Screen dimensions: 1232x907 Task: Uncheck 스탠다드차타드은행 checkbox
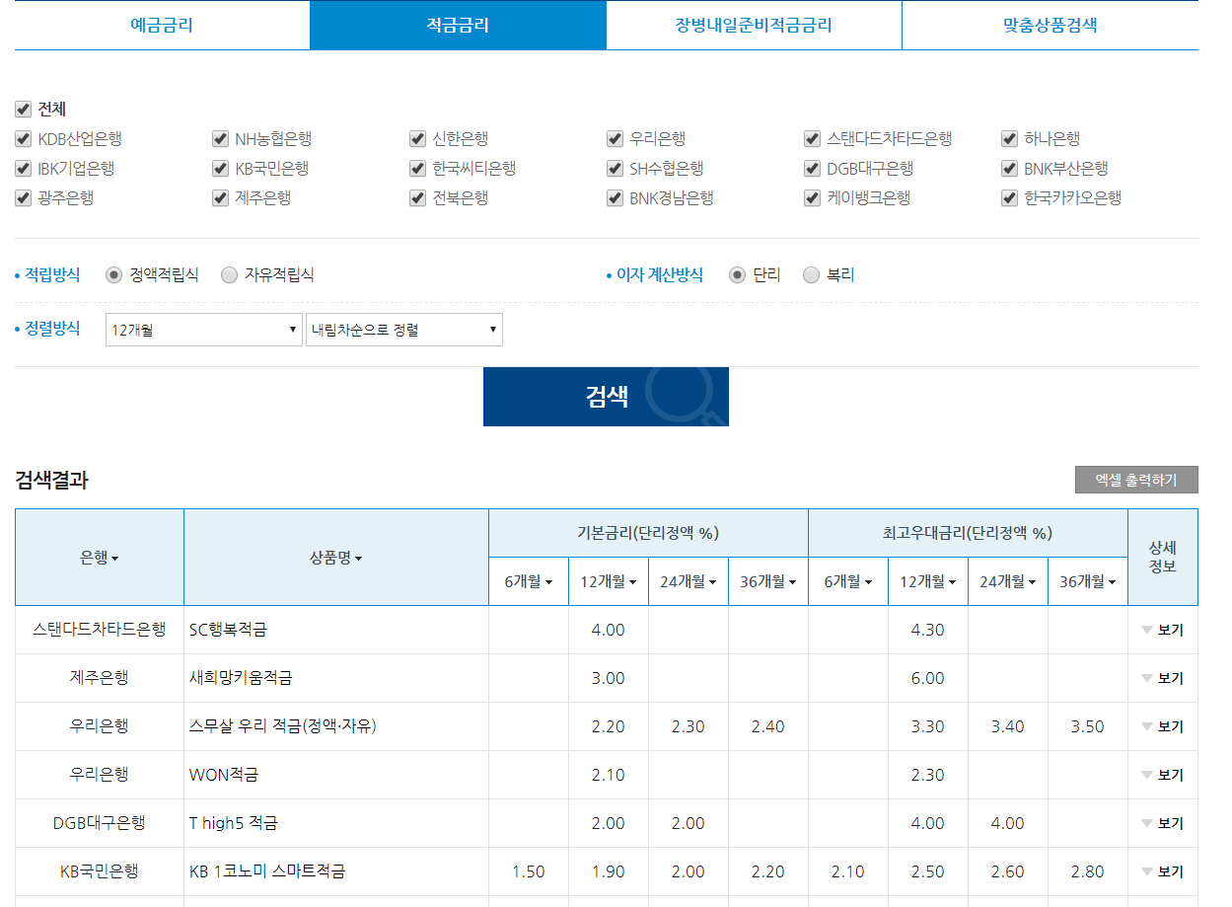(x=812, y=139)
